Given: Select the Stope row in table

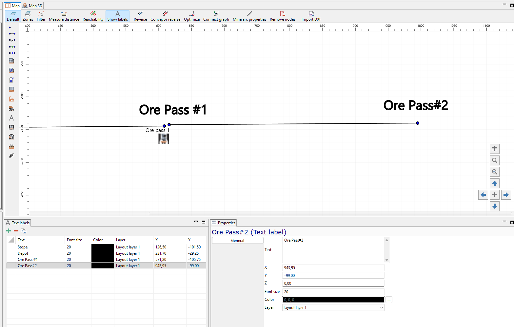Looking at the screenshot, I should [106, 247].
